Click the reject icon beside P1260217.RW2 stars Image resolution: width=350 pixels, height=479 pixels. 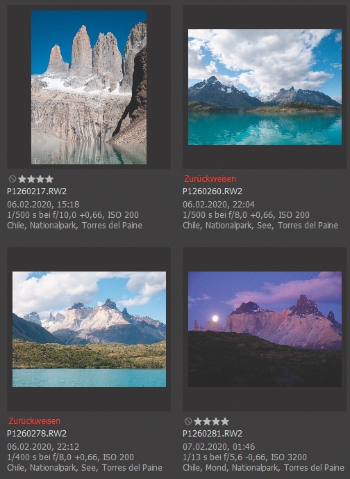click(x=12, y=179)
